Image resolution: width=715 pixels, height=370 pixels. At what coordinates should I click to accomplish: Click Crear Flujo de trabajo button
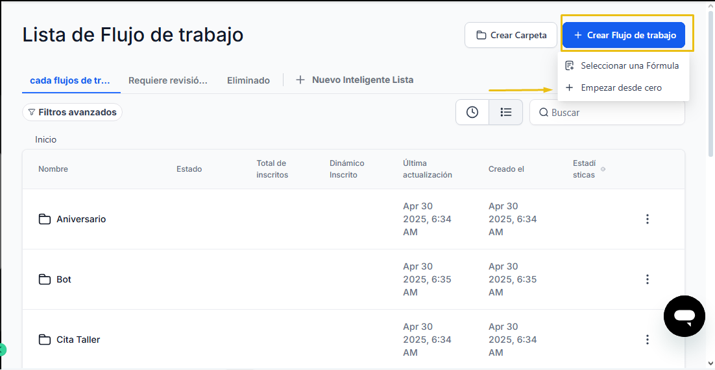pos(624,35)
